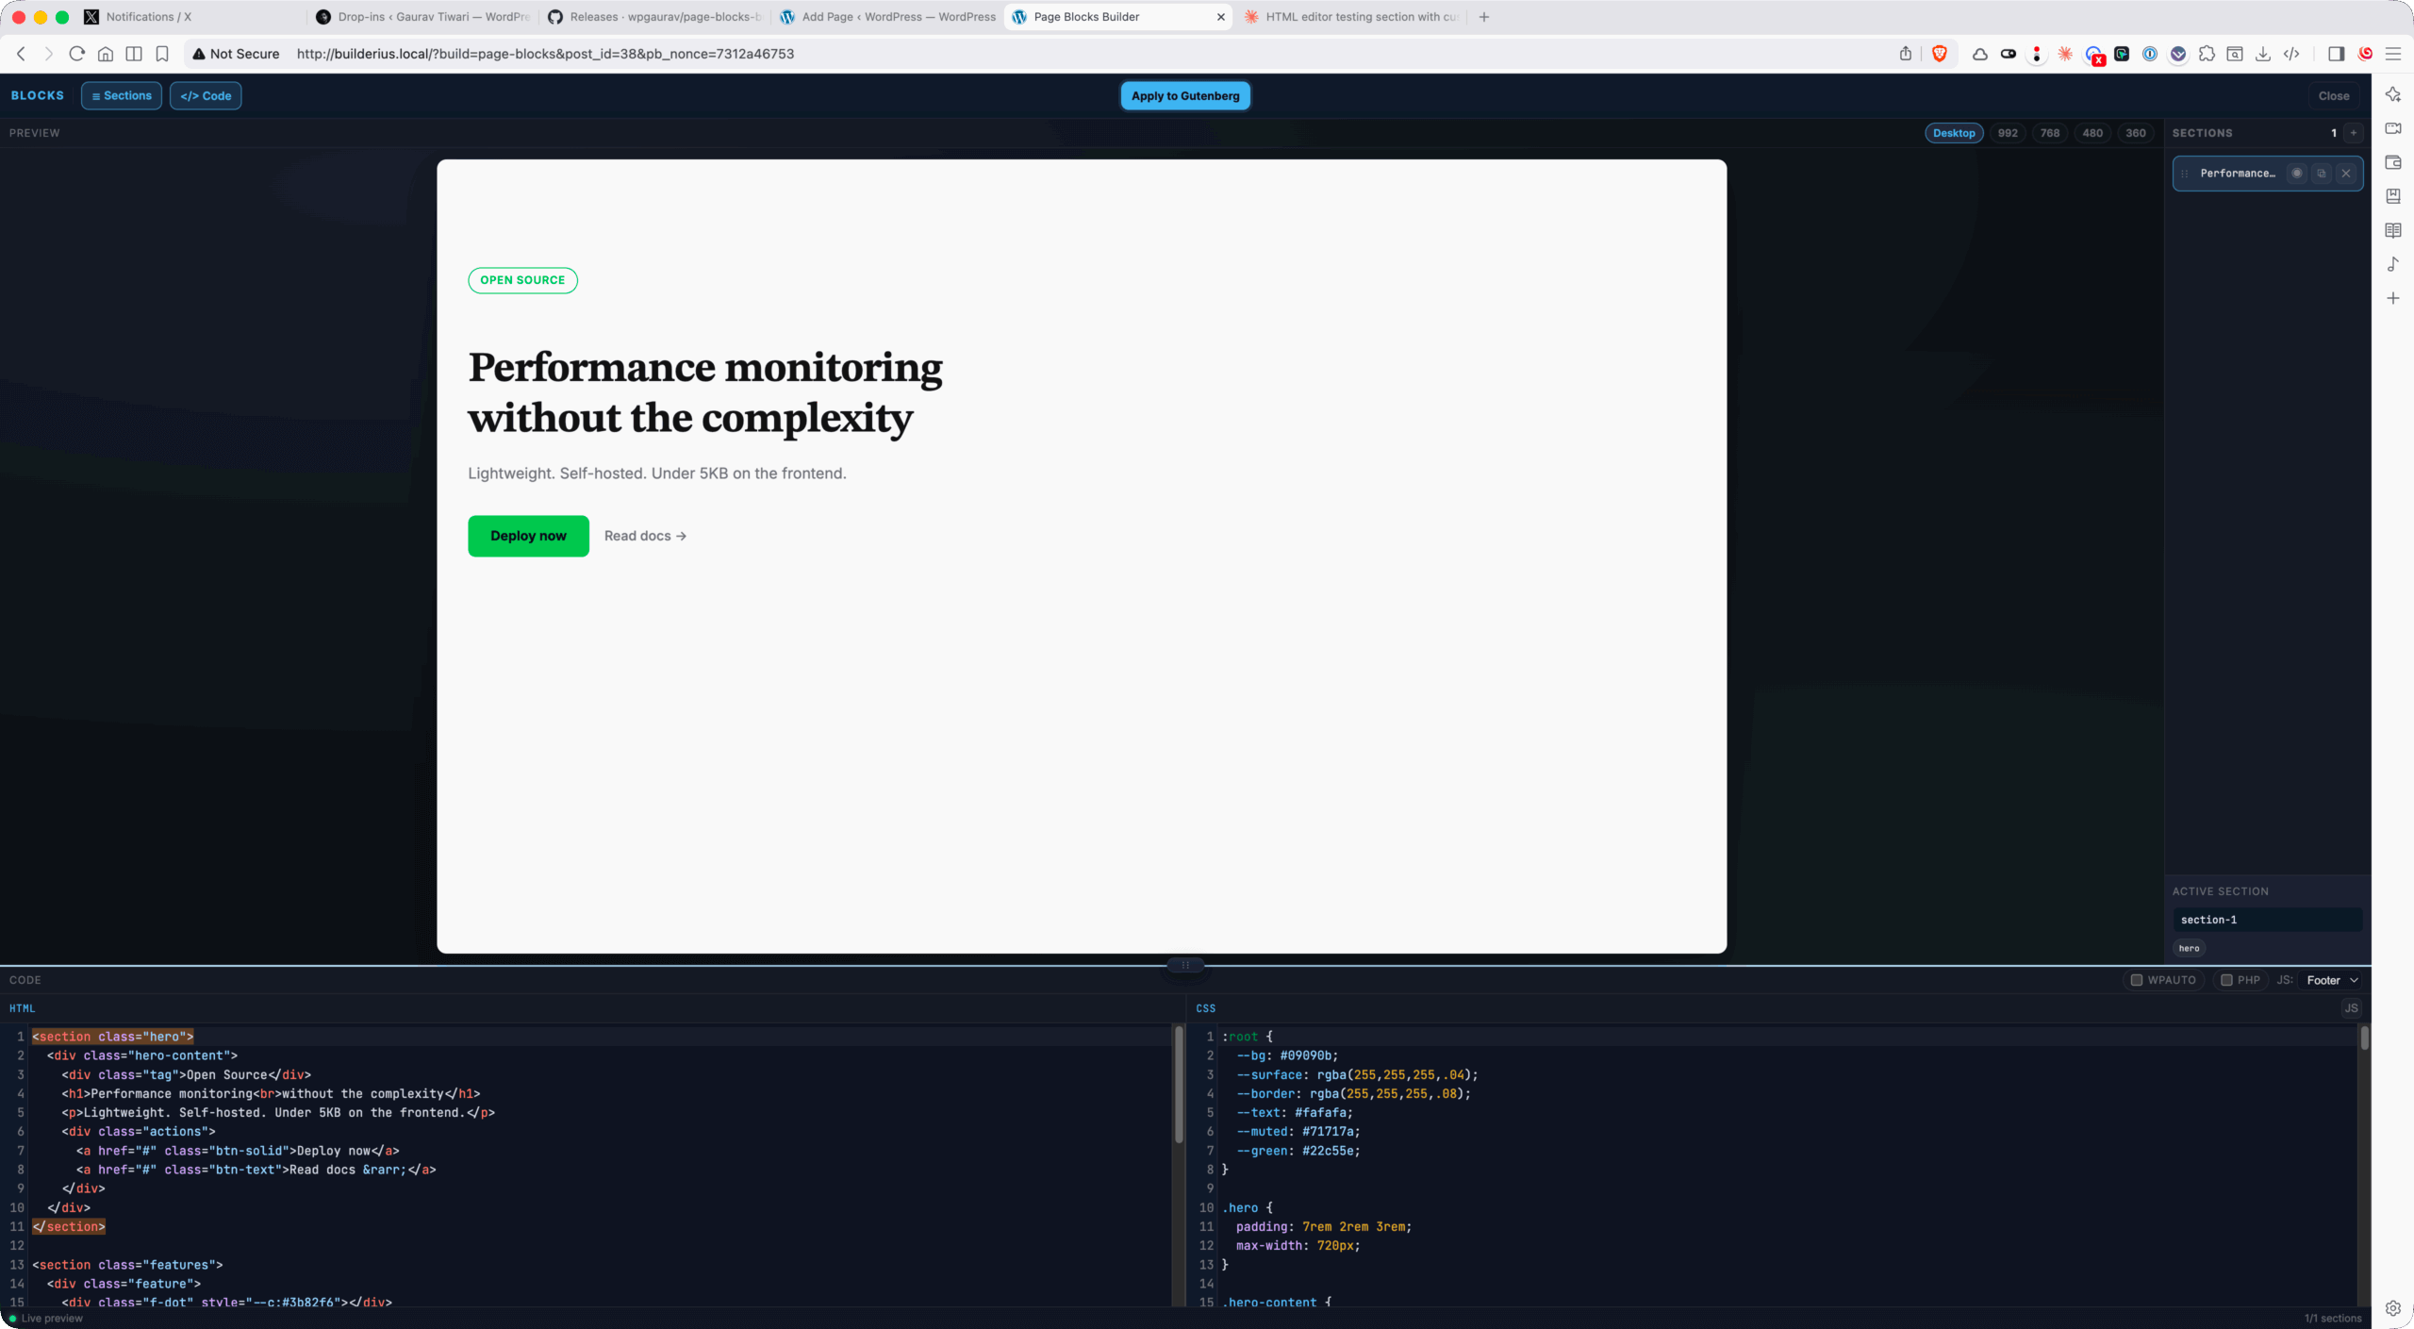Screen dimensions: 2414x1329
Task: Open the settings gear in bottom-right corner
Action: (2393, 1308)
